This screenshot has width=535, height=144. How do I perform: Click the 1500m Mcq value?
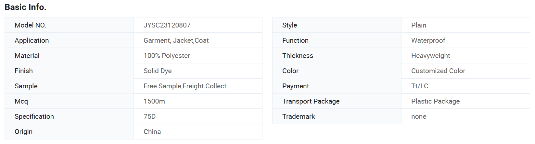tap(154, 101)
